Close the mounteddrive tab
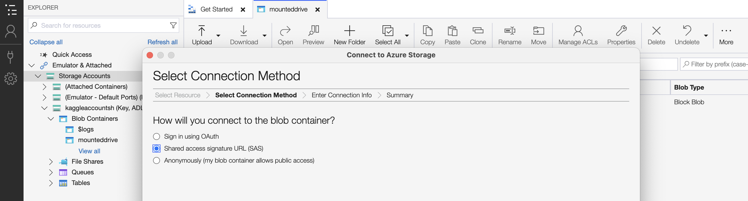The image size is (748, 201). pos(318,10)
